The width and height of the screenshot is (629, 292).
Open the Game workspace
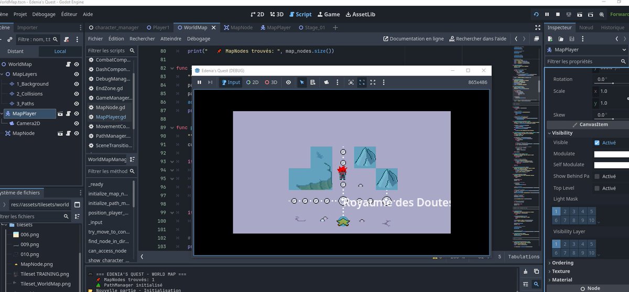point(328,14)
